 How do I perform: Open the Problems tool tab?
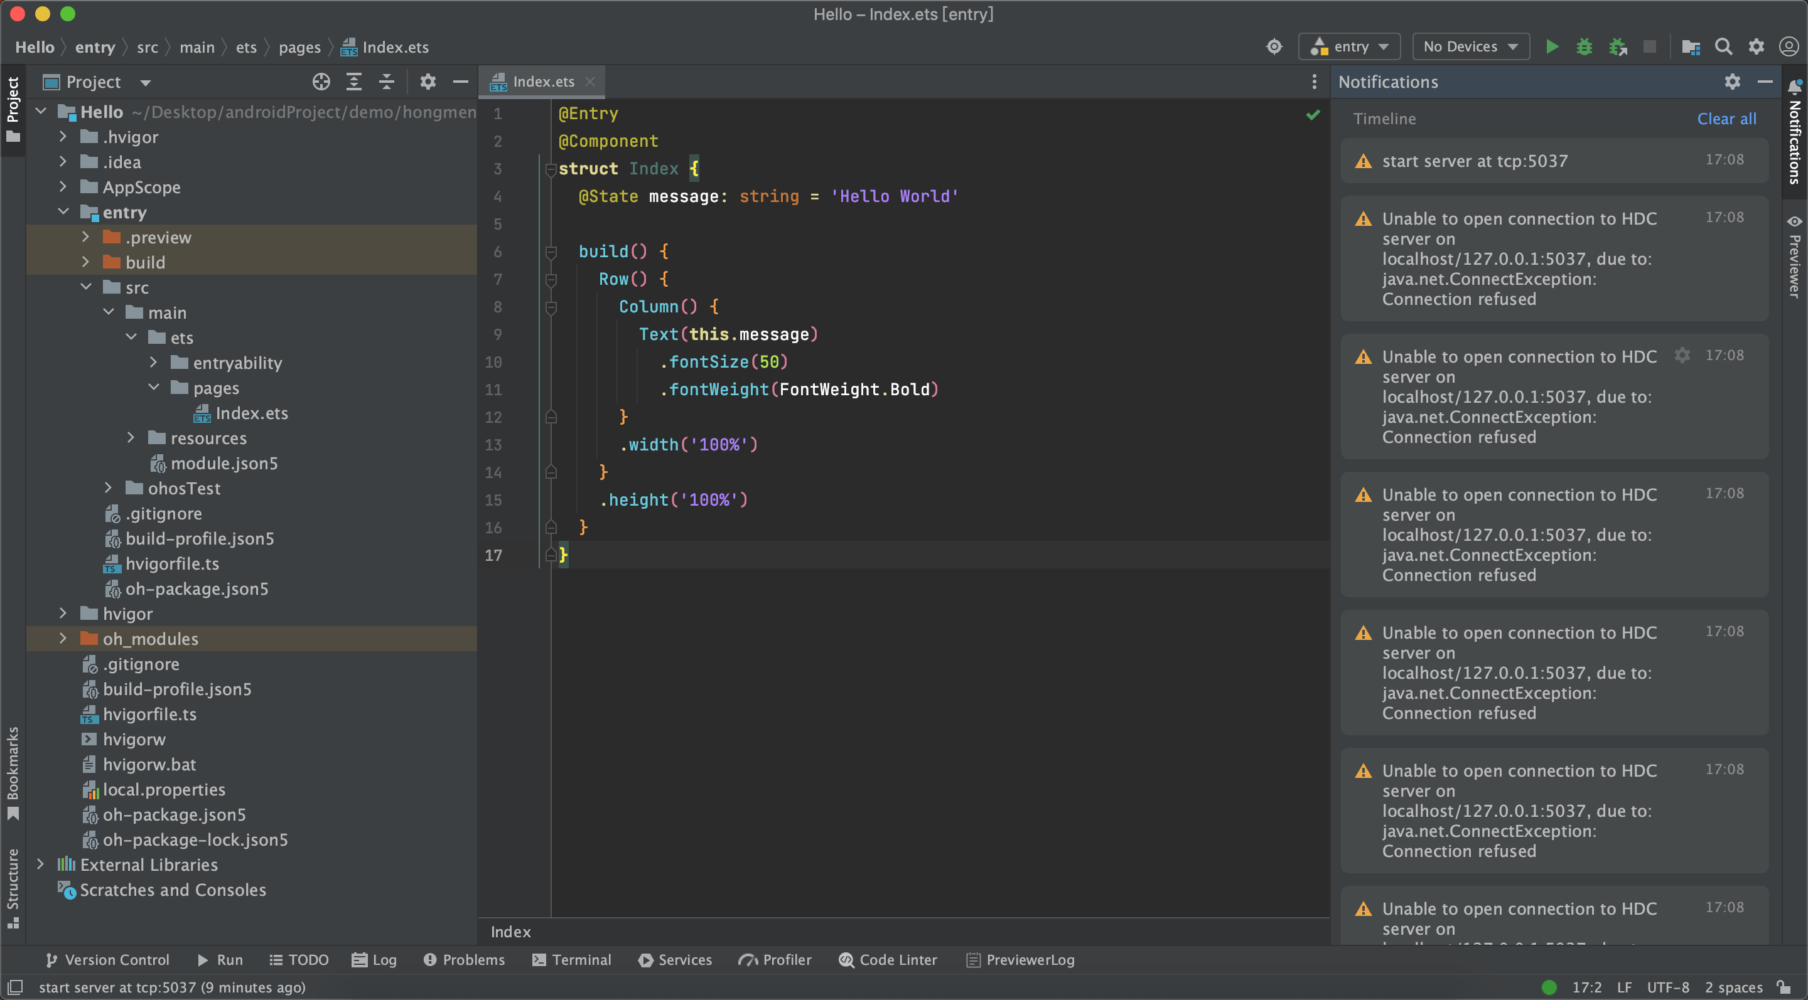click(x=464, y=959)
